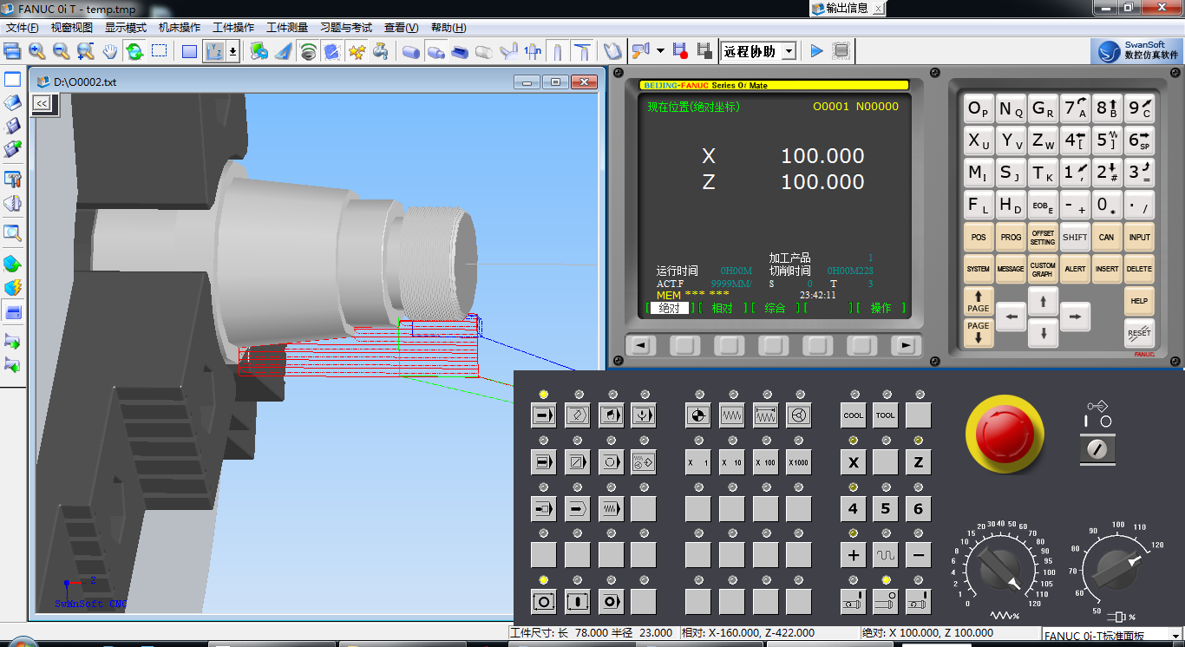This screenshot has width=1185, height=647.
Task: Collapse the panel with the << button
Action: pyautogui.click(x=42, y=103)
